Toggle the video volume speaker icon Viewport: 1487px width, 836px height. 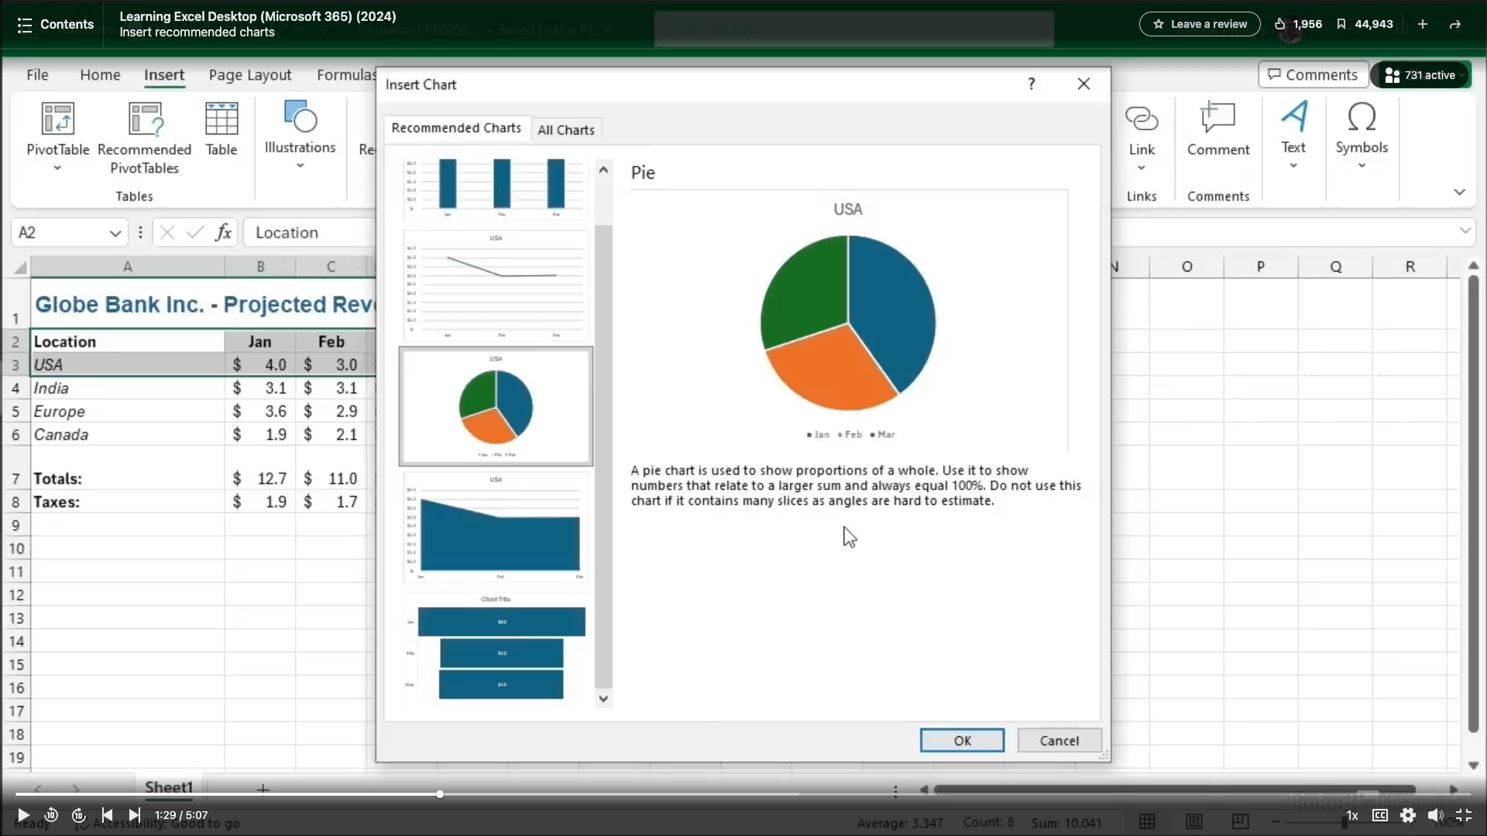point(1435,815)
